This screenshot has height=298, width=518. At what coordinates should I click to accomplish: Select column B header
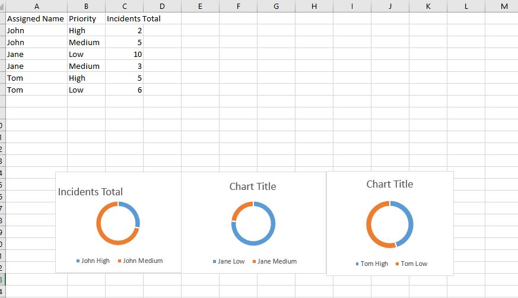(x=86, y=7)
